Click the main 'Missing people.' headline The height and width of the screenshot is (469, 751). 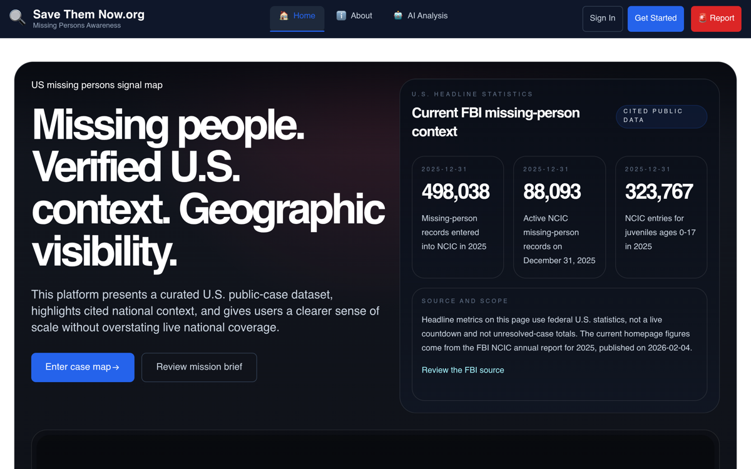tap(208, 188)
